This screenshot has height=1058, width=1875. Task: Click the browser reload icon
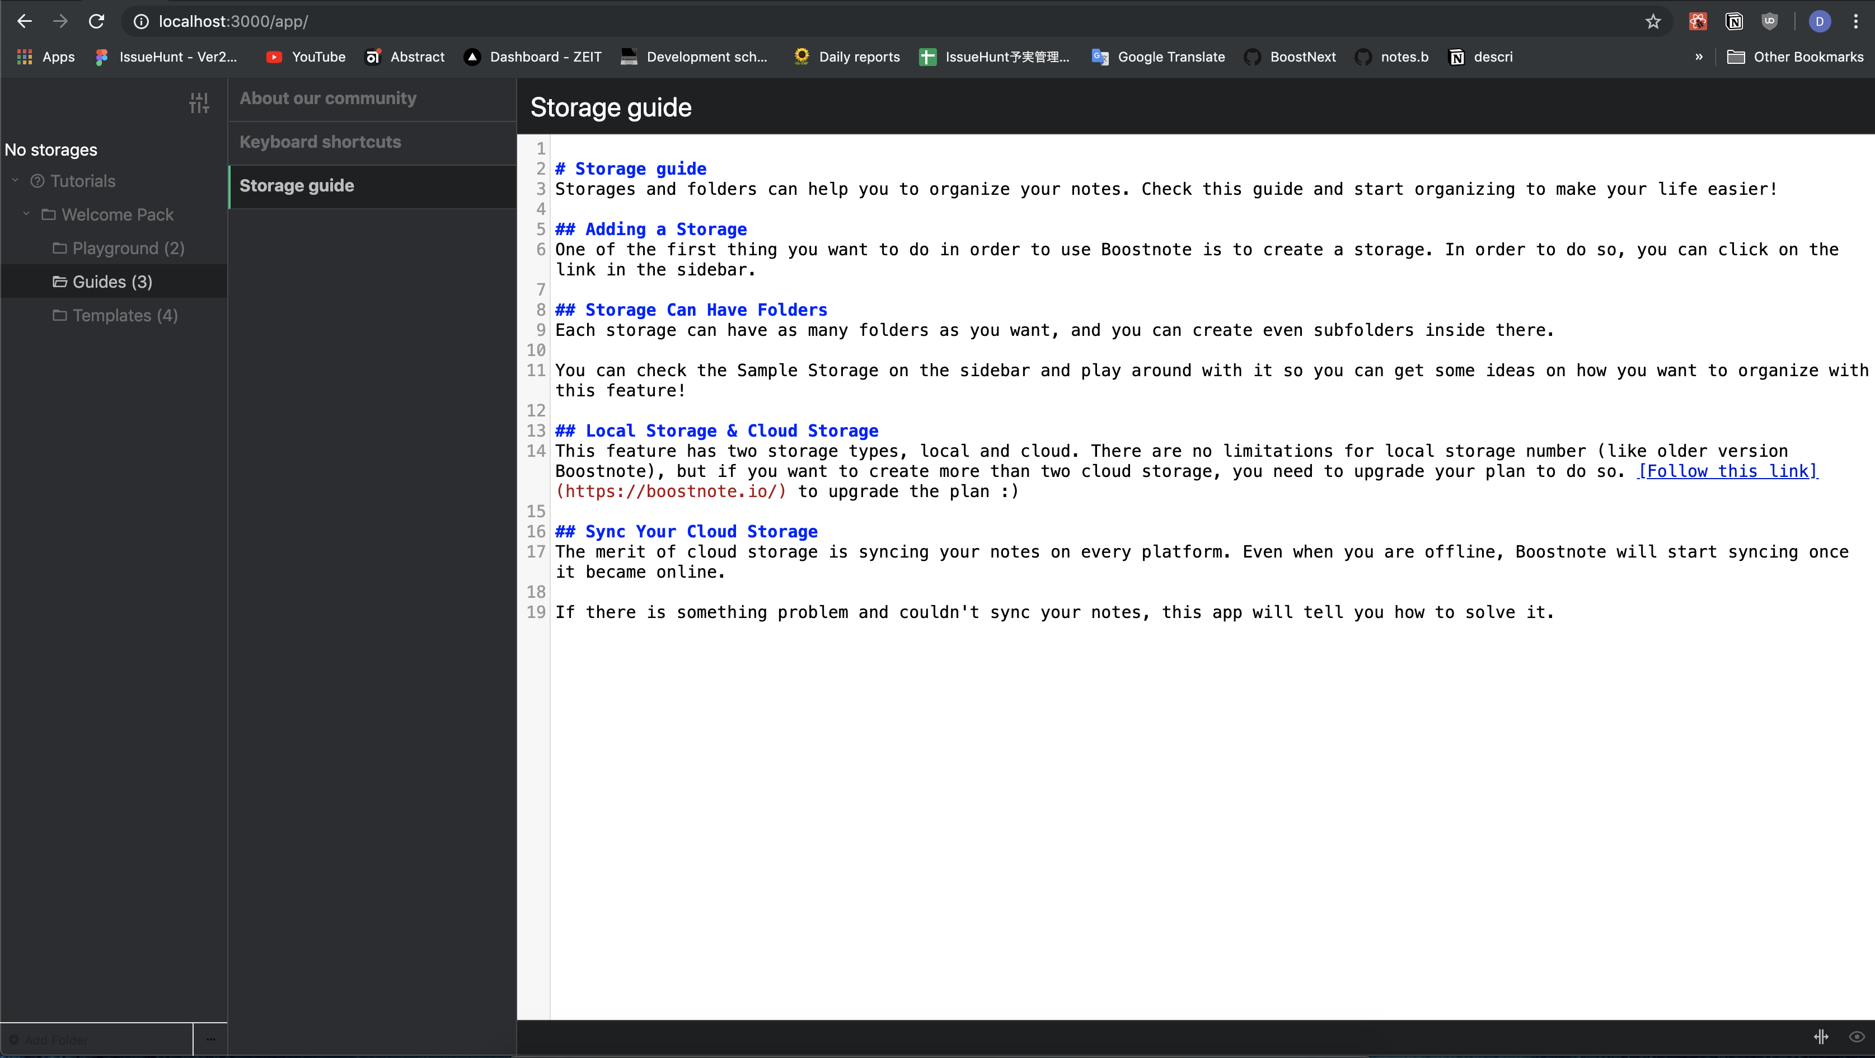(96, 22)
